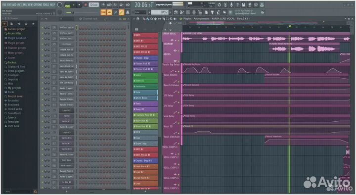Open the HELP menu
Screen dimensions: 356x195
(x=52, y=4)
